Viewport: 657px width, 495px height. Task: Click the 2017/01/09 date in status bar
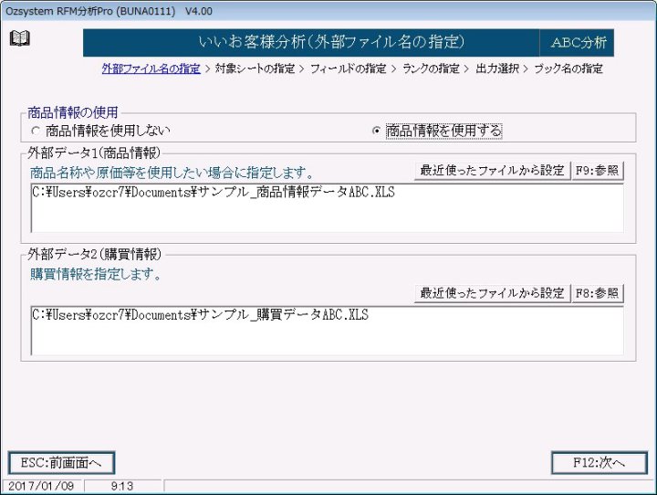41,486
